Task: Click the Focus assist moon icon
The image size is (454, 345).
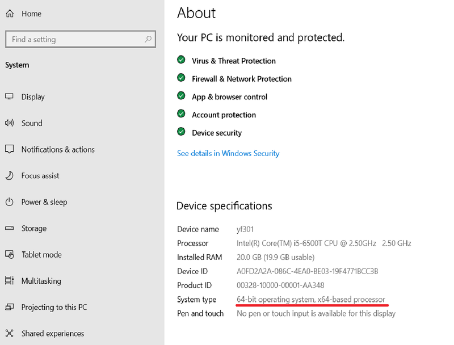Action: [9, 176]
